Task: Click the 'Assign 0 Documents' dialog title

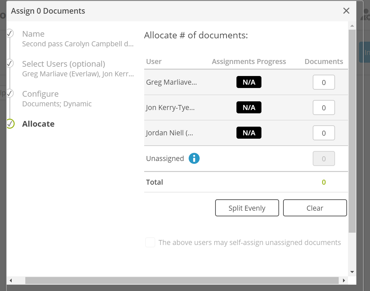Action: pyautogui.click(x=48, y=11)
